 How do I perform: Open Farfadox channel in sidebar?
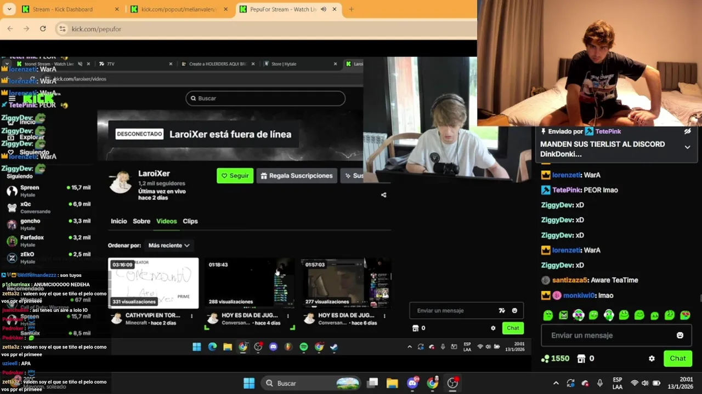coord(48,241)
